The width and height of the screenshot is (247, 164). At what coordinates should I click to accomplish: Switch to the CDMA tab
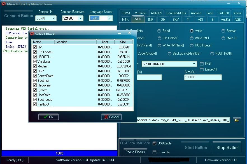pyautogui.click(x=126, y=13)
